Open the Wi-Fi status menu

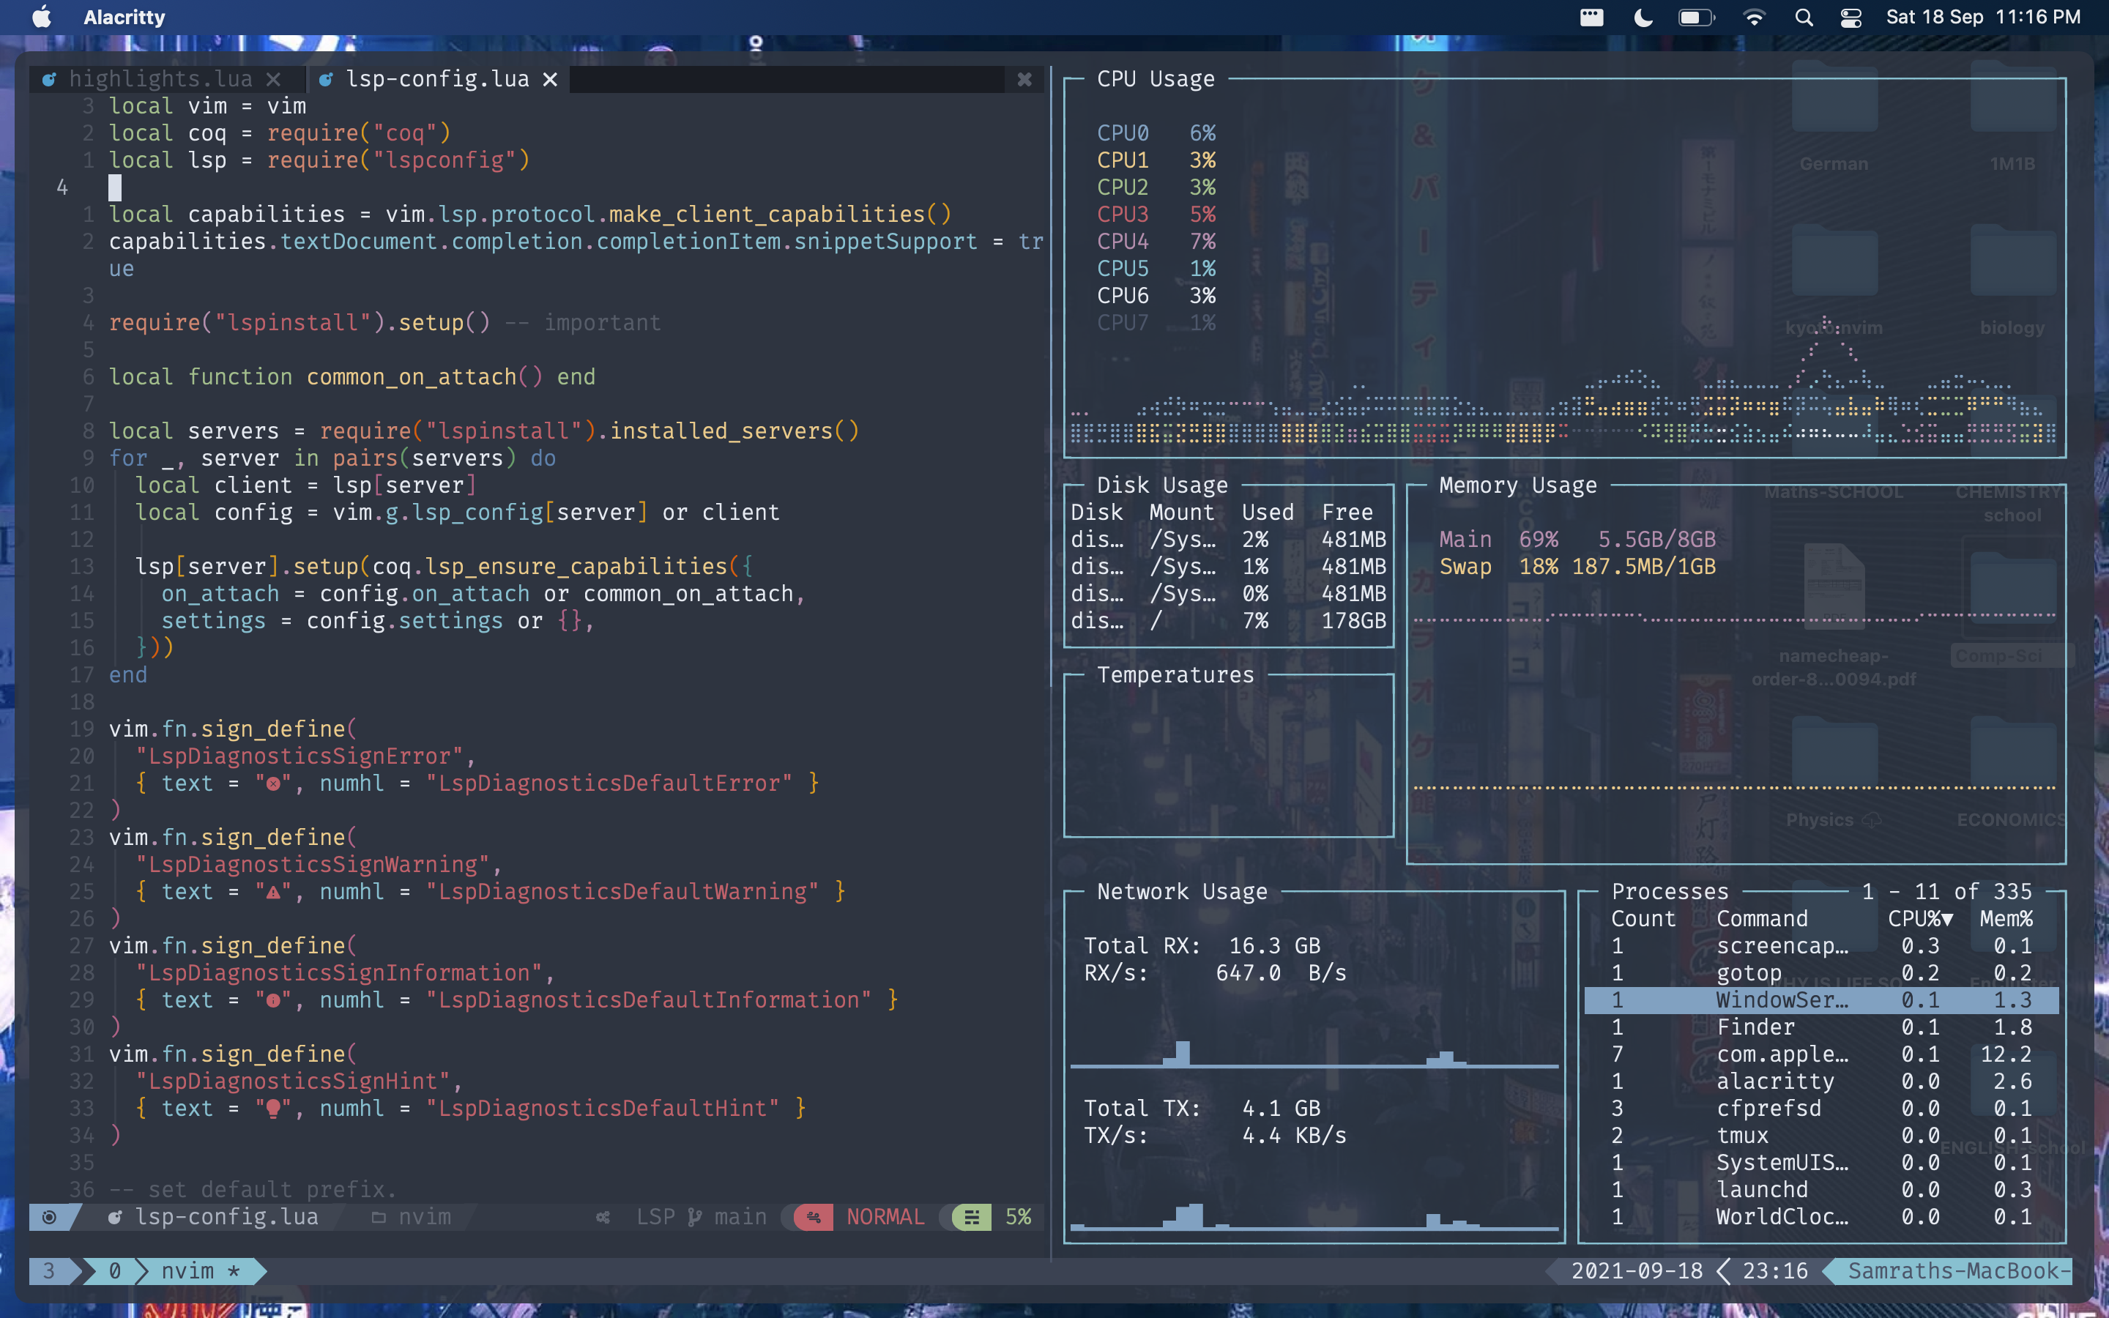tap(1753, 18)
